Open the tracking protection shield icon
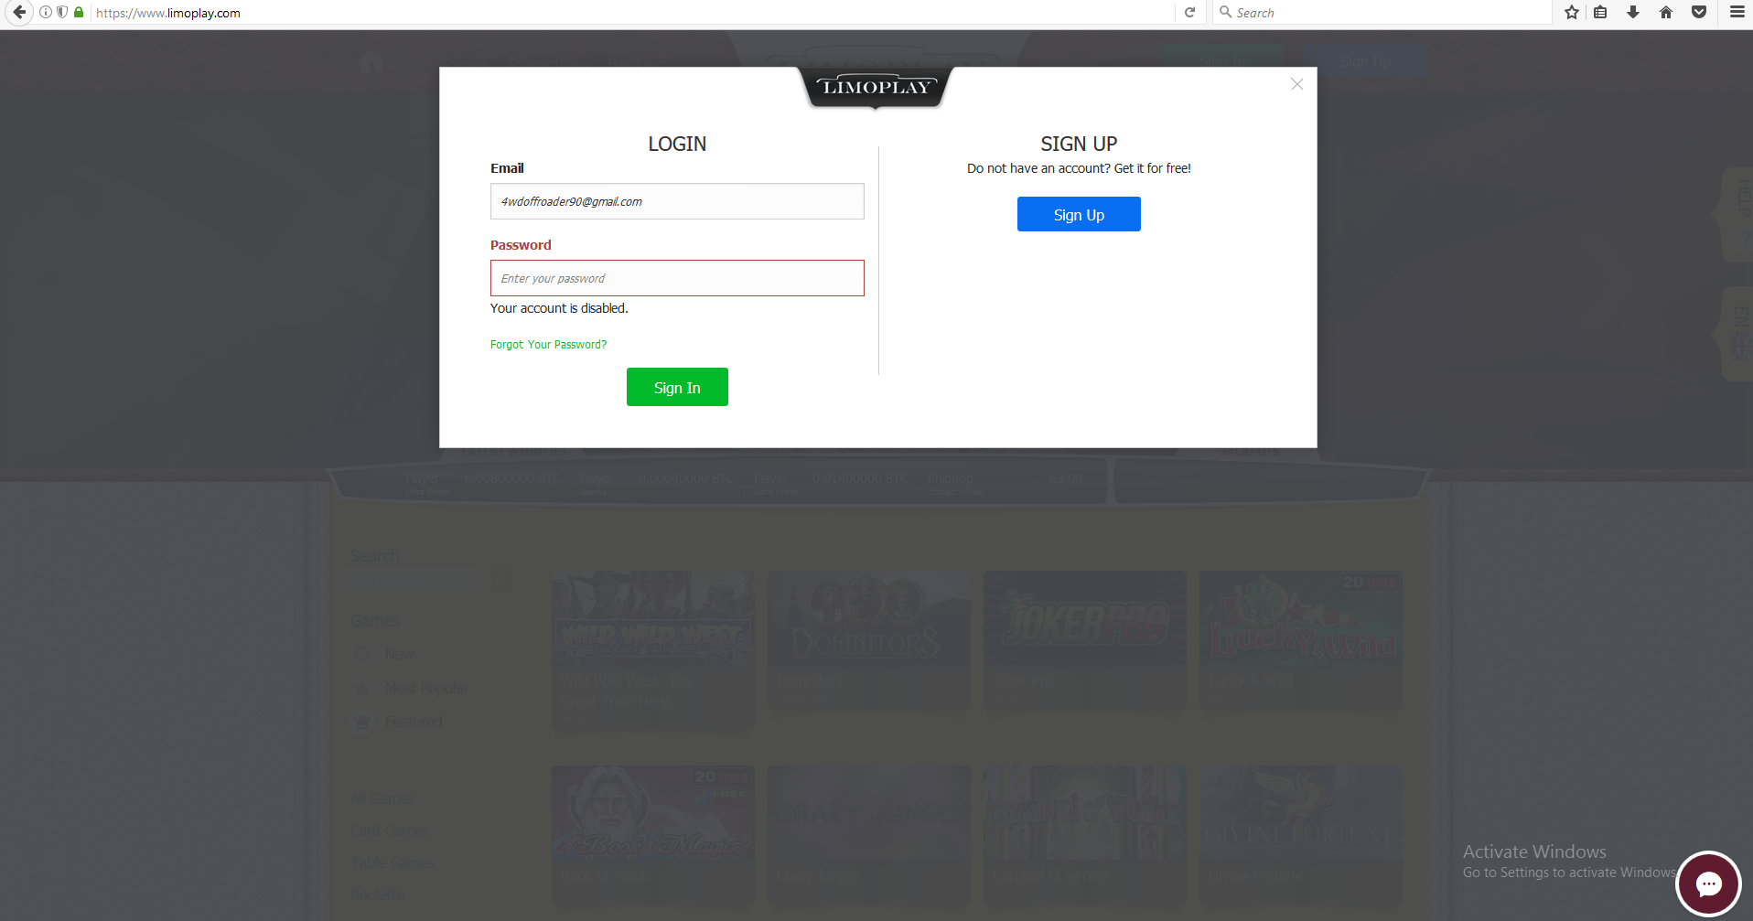This screenshot has height=921, width=1753. (x=62, y=13)
